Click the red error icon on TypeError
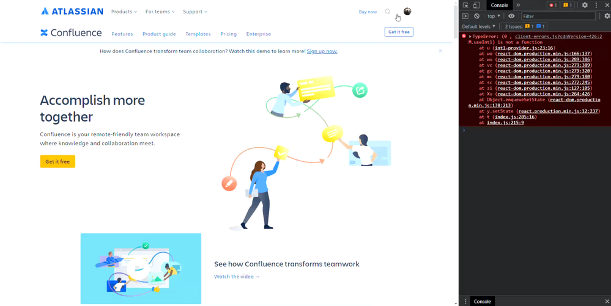 [464, 36]
